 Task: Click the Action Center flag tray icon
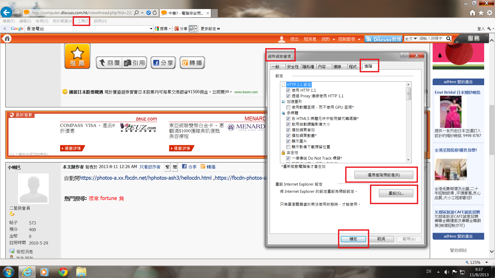(x=454, y=272)
